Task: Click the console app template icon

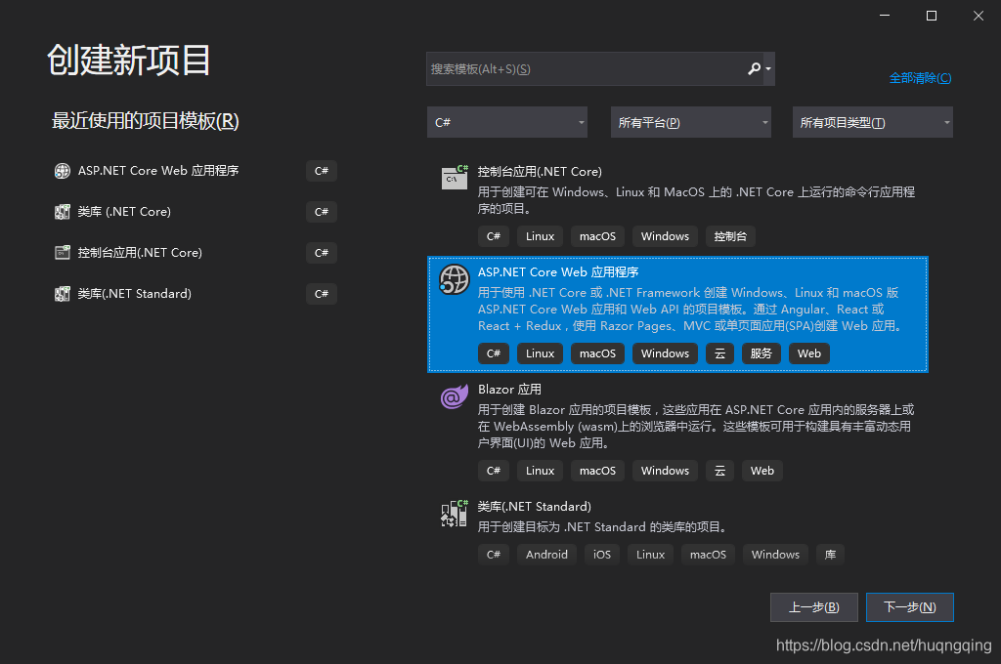Action: (455, 177)
